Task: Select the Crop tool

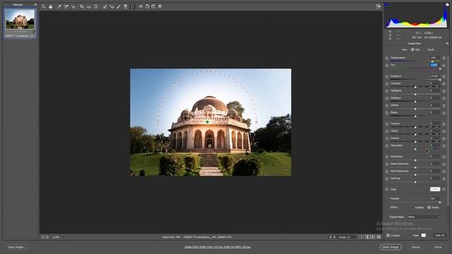Action: click(x=82, y=6)
